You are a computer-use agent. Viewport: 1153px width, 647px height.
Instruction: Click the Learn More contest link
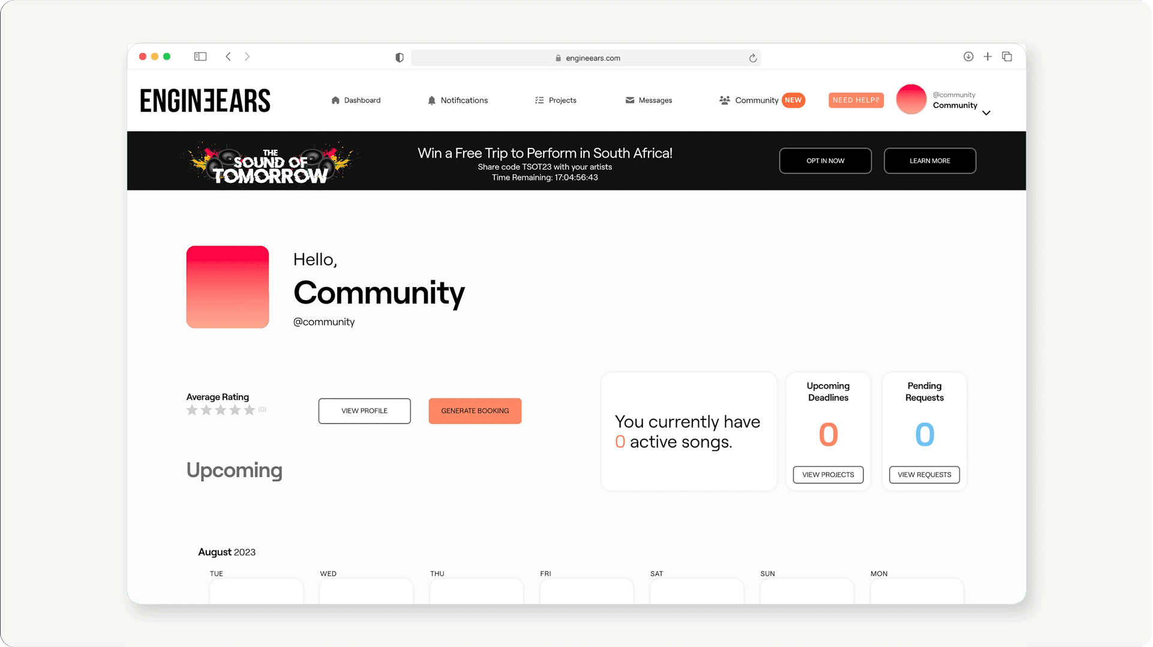click(929, 161)
